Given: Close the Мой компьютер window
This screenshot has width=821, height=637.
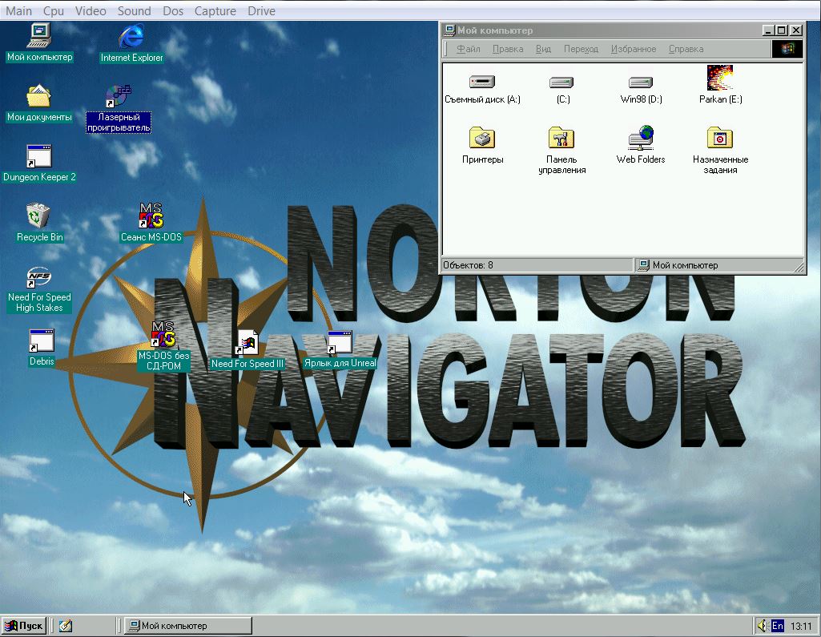Looking at the screenshot, I should (796, 30).
